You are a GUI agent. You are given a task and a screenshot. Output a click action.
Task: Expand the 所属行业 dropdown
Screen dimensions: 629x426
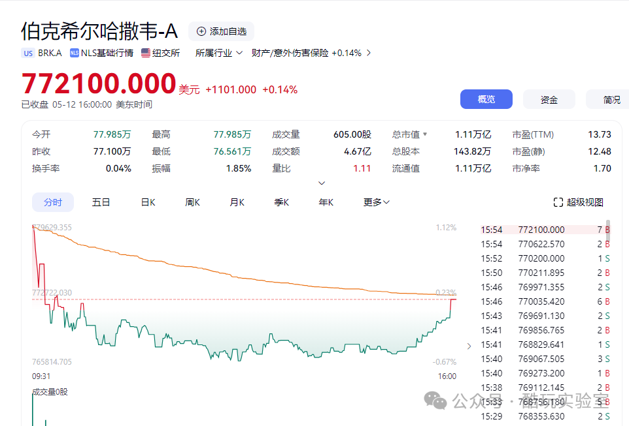[219, 53]
